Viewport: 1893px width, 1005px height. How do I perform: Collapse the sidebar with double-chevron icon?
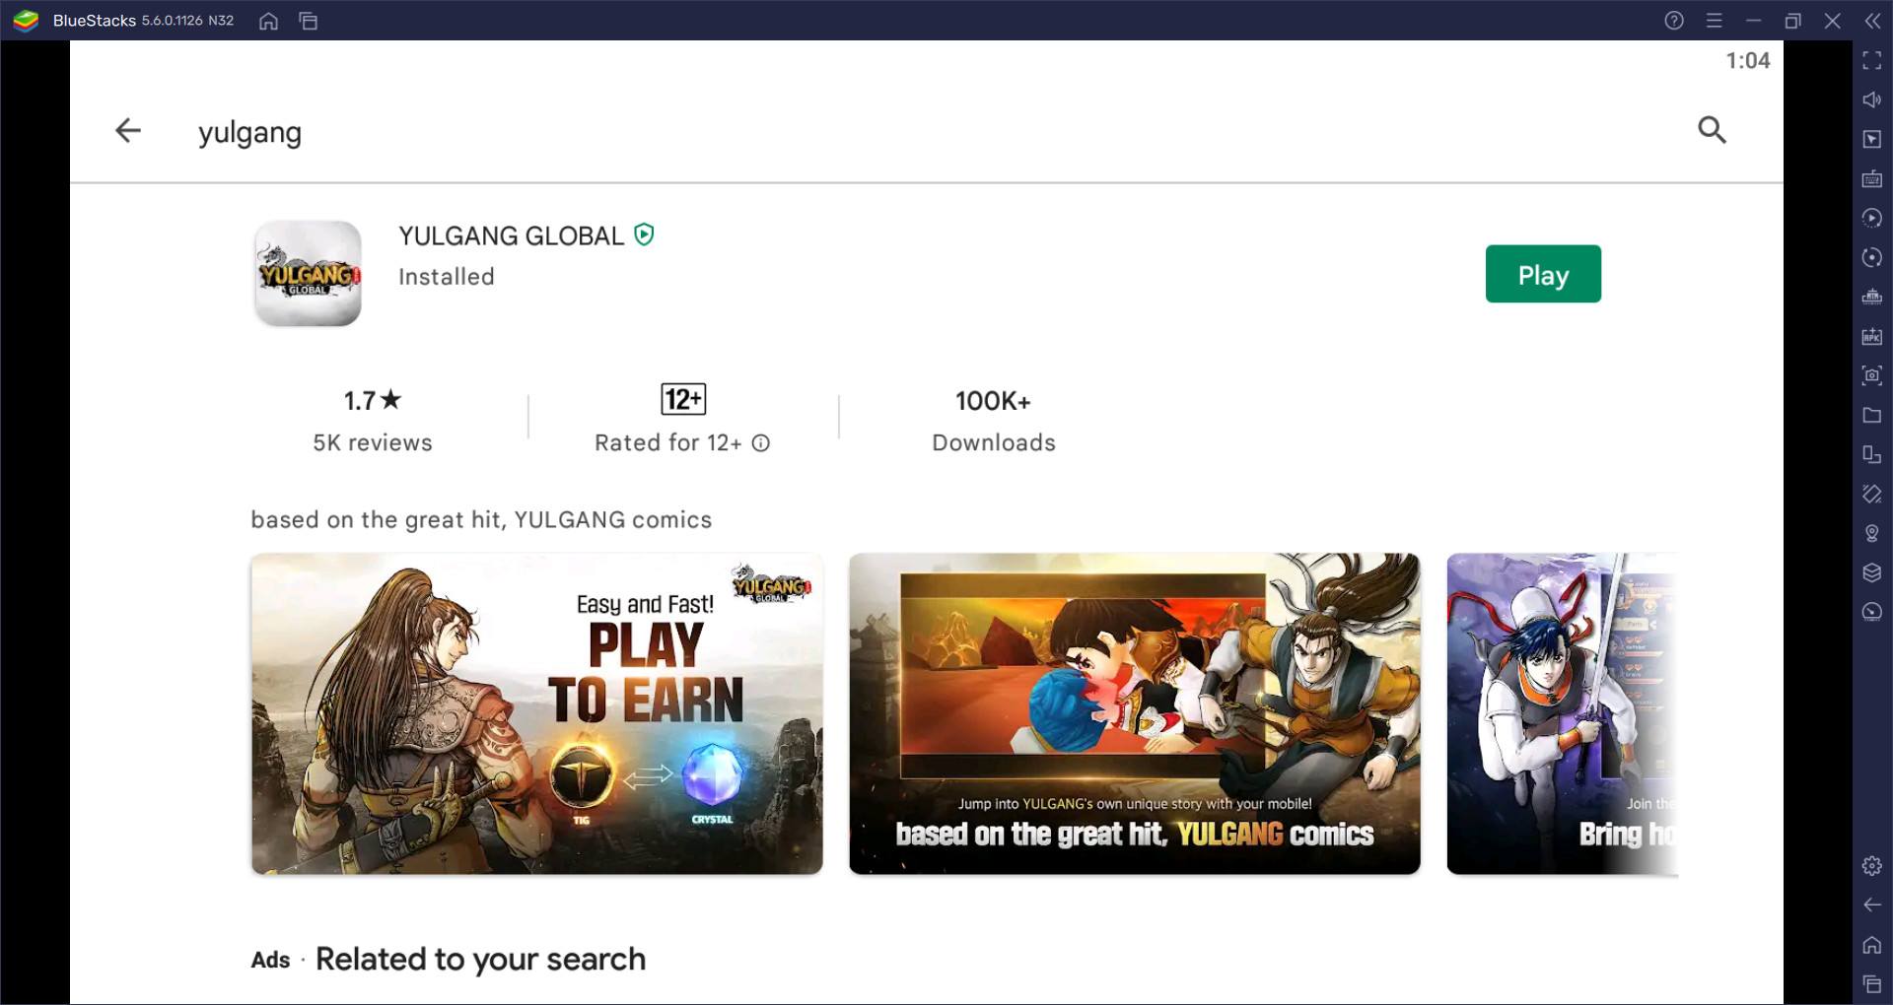pos(1871,21)
